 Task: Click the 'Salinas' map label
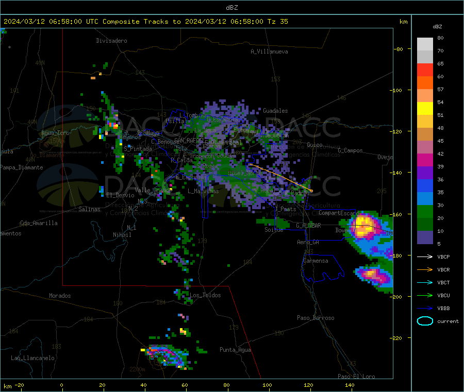coord(89,209)
